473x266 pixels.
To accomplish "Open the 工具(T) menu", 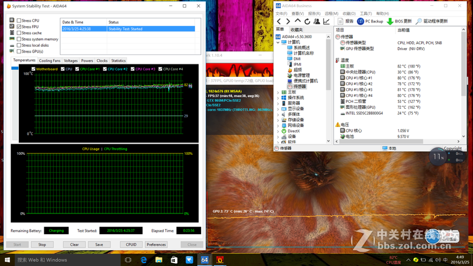I will pyautogui.click(x=365, y=14).
